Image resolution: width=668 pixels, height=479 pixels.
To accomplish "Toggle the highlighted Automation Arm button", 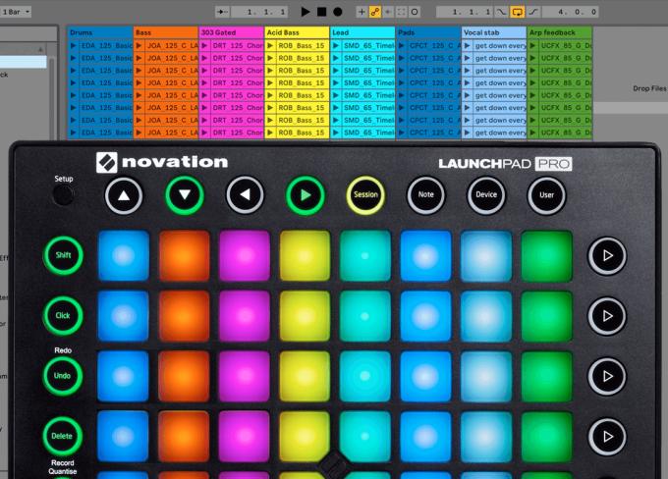I will pos(375,12).
